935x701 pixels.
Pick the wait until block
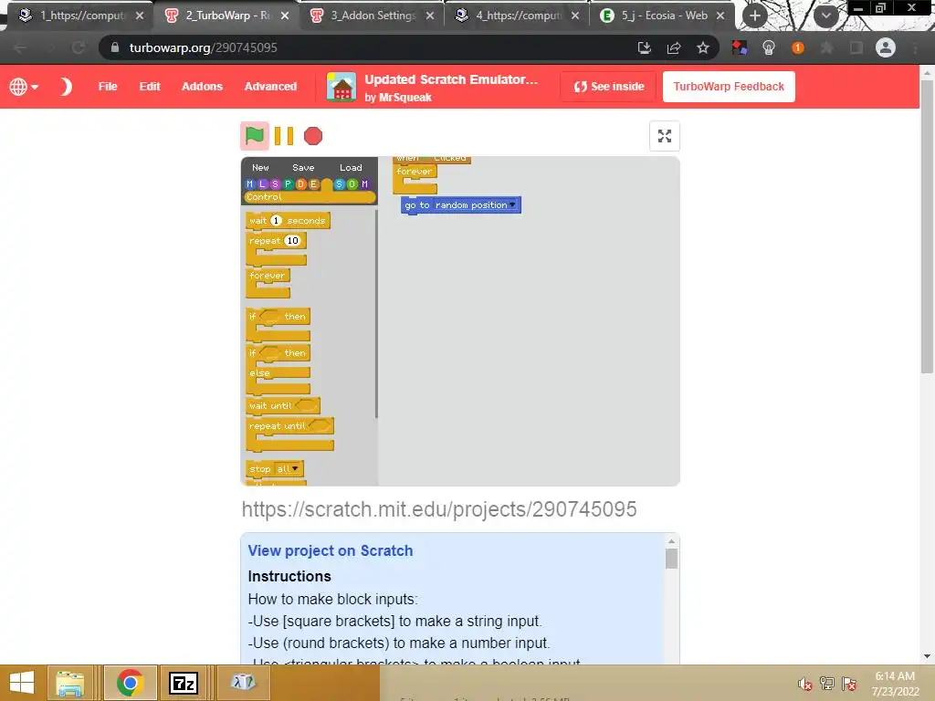coord(283,406)
